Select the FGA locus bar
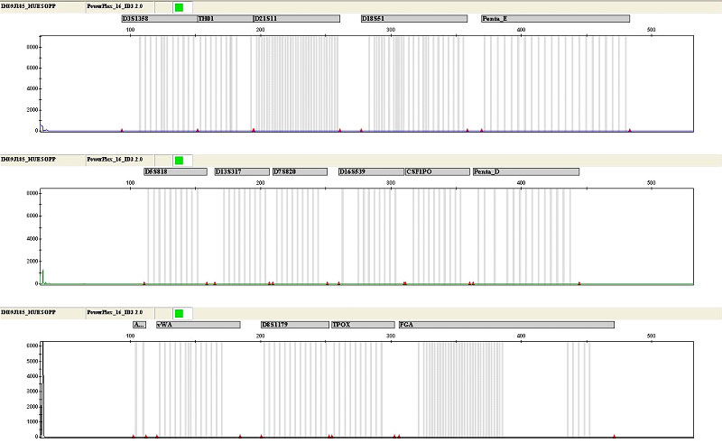Viewport: 722px width, 443px height. tap(506, 325)
